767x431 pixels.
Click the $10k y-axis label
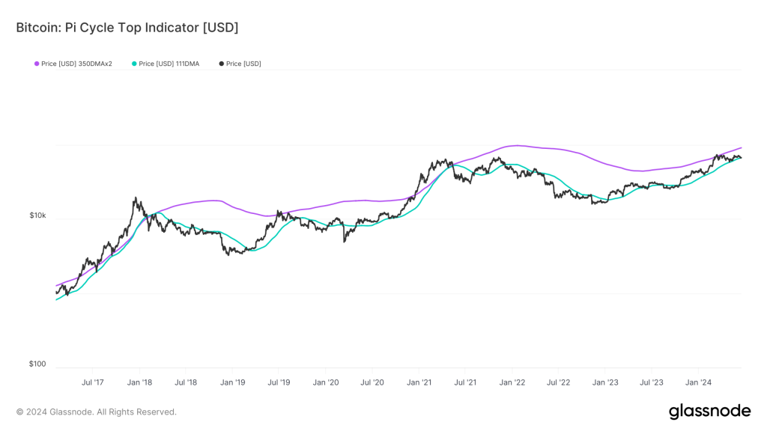pyautogui.click(x=37, y=215)
